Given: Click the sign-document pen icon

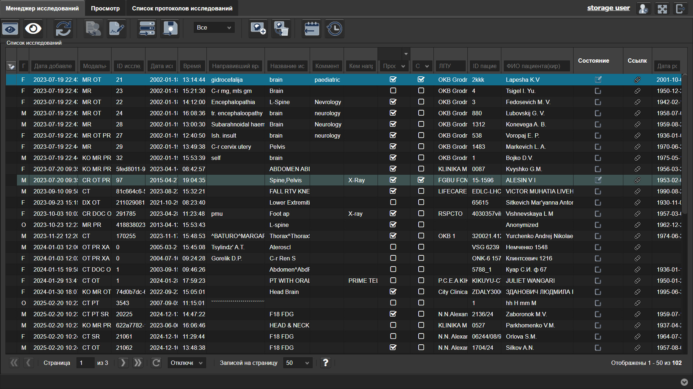Looking at the screenshot, I should pyautogui.click(x=117, y=28).
